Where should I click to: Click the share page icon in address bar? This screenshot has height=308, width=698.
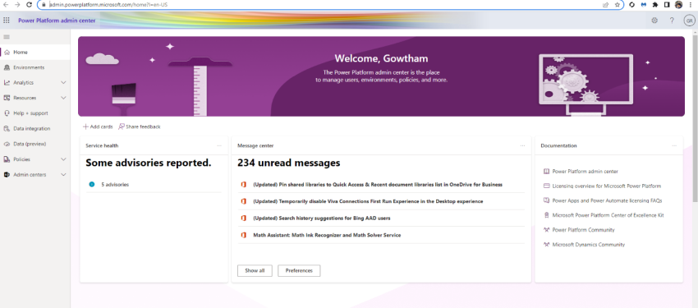click(606, 4)
